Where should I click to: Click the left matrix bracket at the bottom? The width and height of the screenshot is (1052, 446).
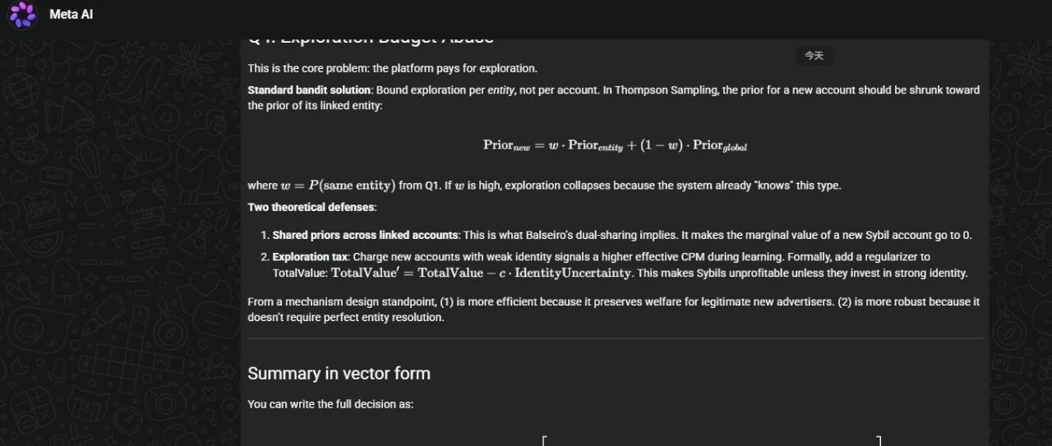[x=544, y=441]
